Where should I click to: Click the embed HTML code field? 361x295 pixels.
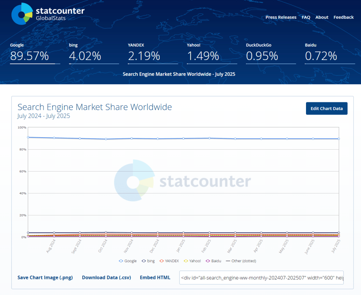coord(262,277)
